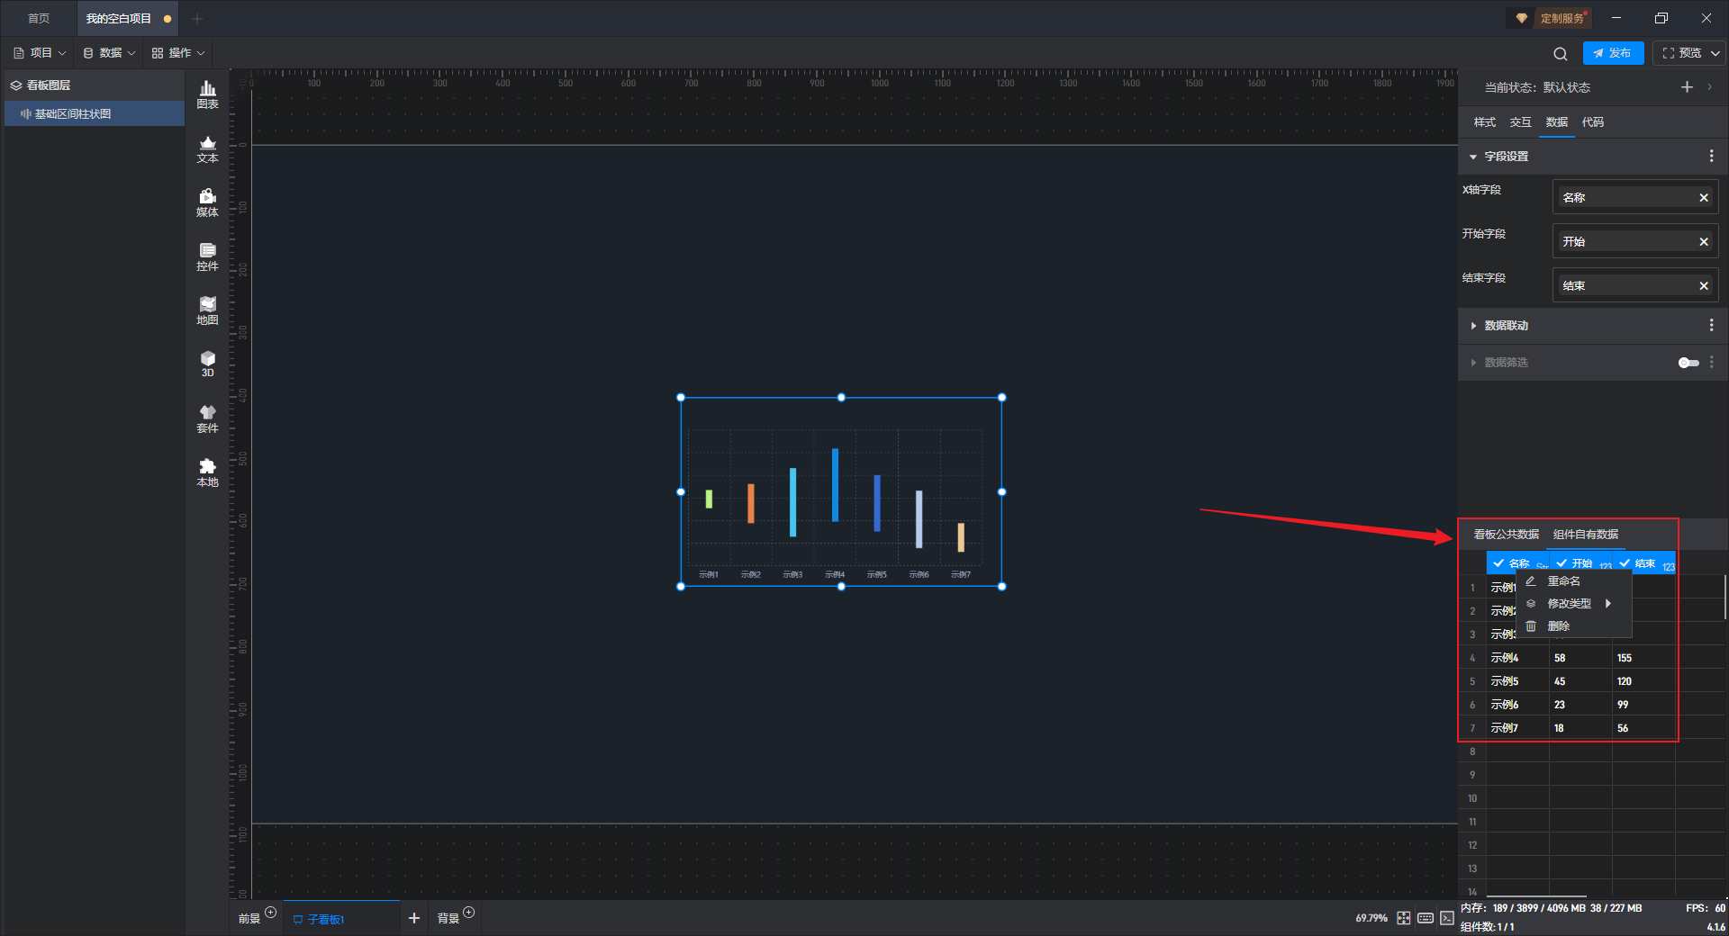1729x936 pixels.
Task: Uncheck the 结束 column checkbox
Action: [x=1625, y=563]
